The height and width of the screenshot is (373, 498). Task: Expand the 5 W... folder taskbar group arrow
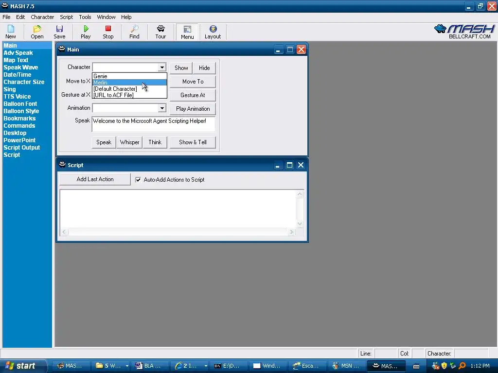[127, 366]
